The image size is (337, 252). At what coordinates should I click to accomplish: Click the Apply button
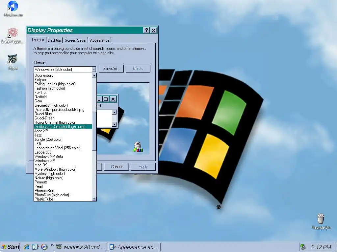click(x=143, y=167)
